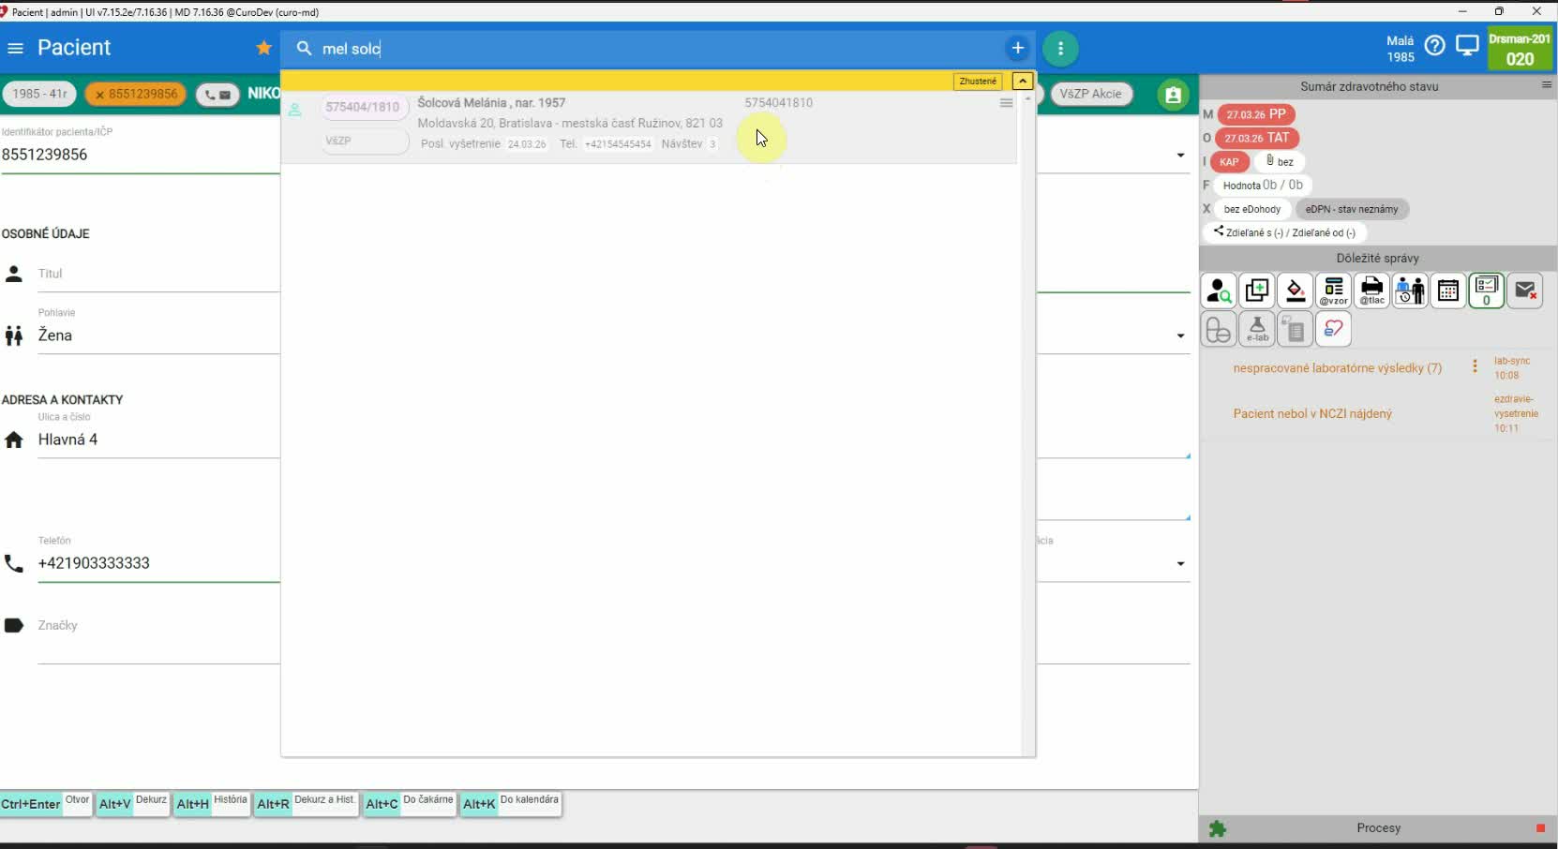Click the envelope with red X icon

click(x=1525, y=291)
